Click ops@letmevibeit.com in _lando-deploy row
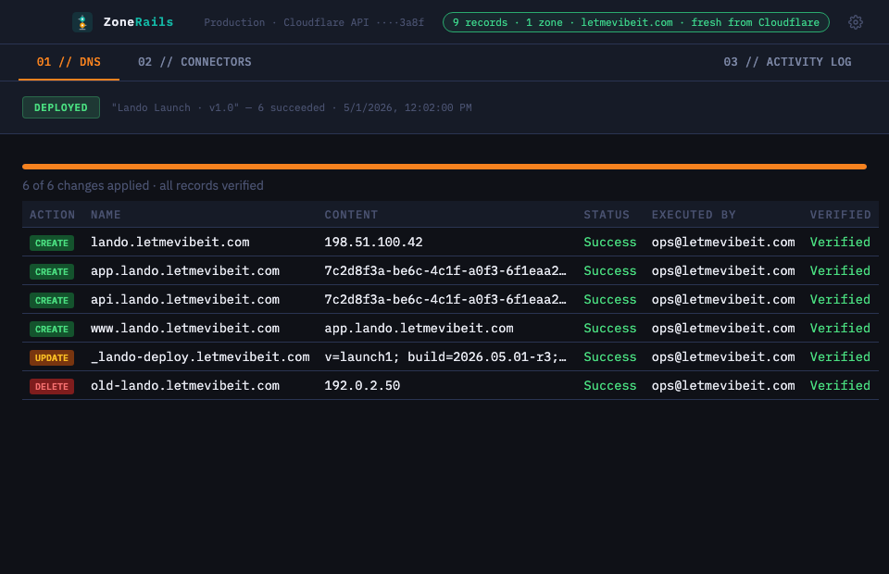889x574 pixels. 723,357
